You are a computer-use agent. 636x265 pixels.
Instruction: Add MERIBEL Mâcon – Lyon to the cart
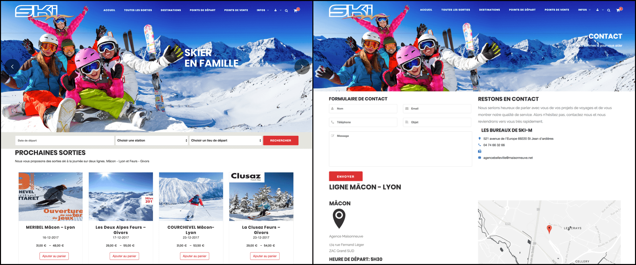coord(54,256)
